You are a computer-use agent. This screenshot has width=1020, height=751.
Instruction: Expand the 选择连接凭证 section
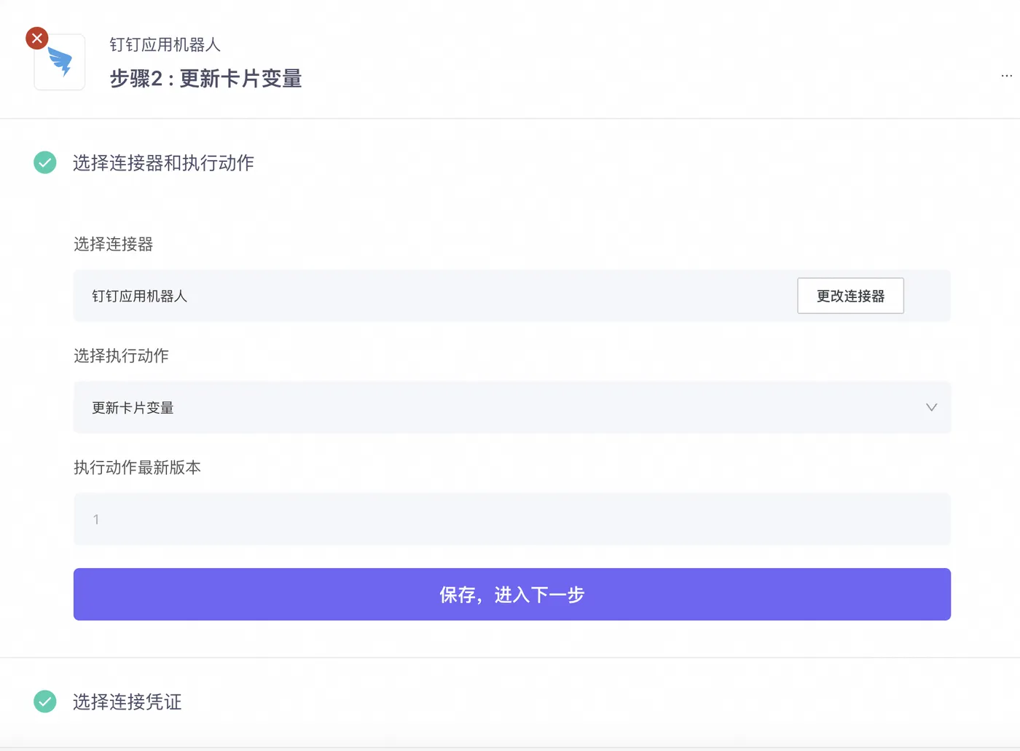127,701
